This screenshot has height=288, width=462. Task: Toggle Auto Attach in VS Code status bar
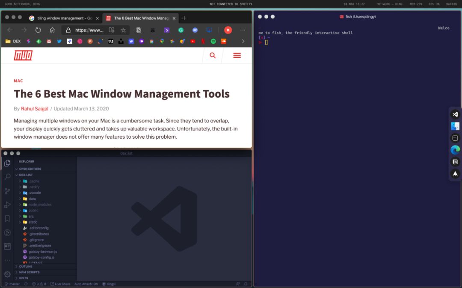coord(86,284)
